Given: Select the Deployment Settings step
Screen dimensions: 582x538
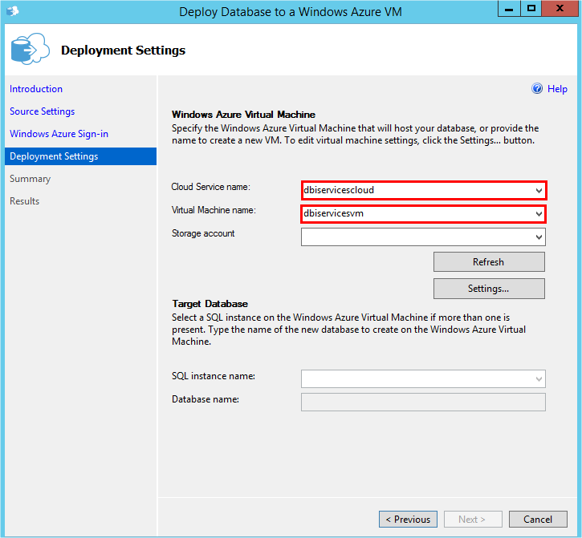Looking at the screenshot, I should coord(80,156).
